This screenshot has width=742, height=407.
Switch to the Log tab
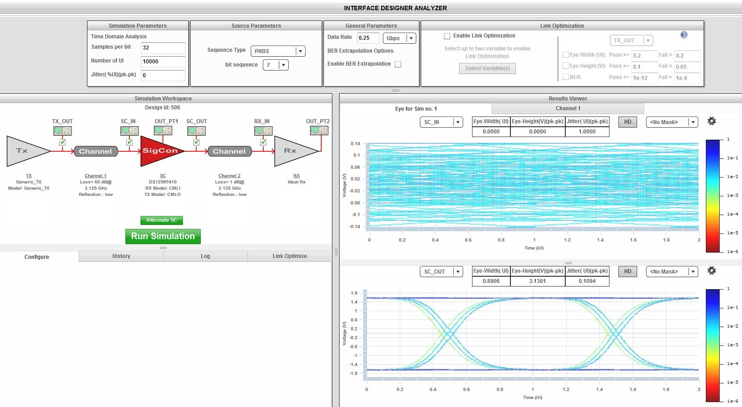tap(205, 256)
